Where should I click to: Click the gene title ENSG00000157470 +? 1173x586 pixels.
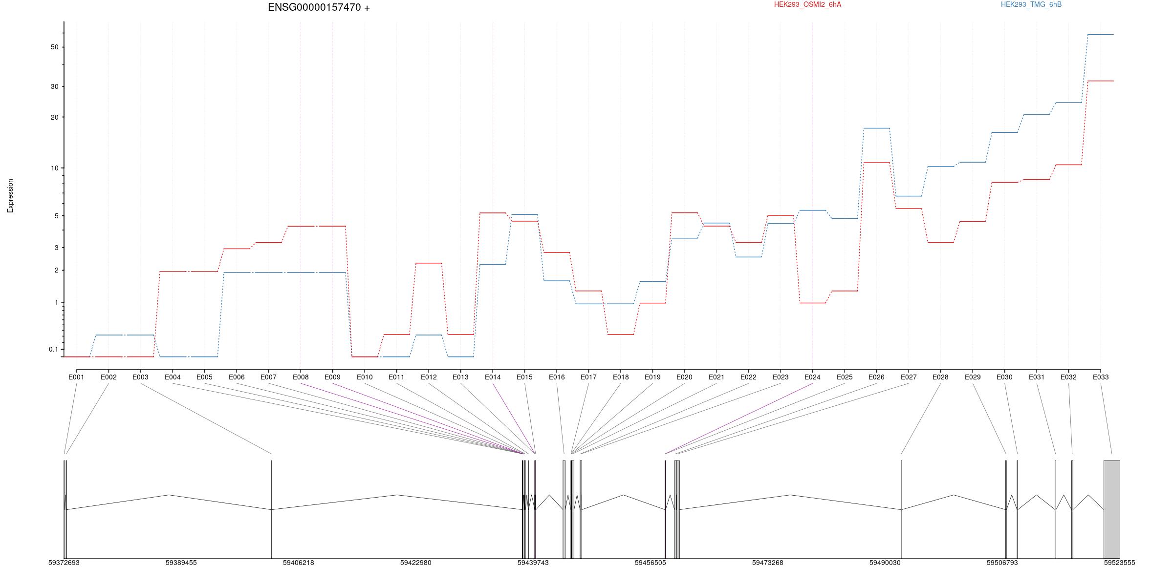[x=319, y=7]
